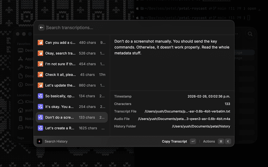Click the search magnifier in the Finder window
The width and height of the screenshot is (268, 167).
250,34
